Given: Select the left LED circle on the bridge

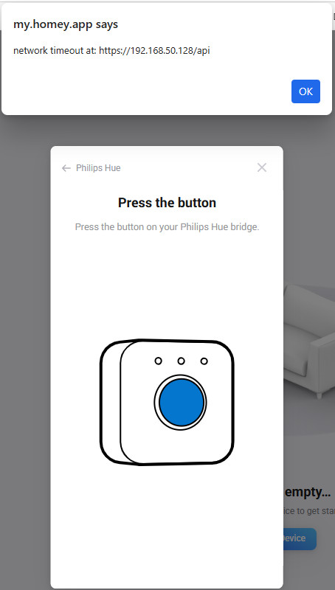Looking at the screenshot, I should (x=159, y=361).
